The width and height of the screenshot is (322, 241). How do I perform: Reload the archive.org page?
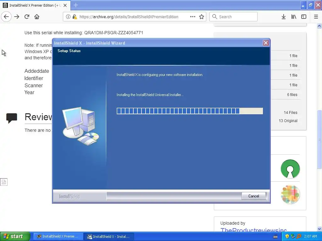[x=27, y=17]
